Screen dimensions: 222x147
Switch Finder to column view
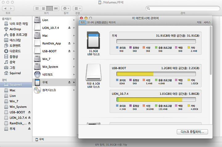click(x=50, y=9)
